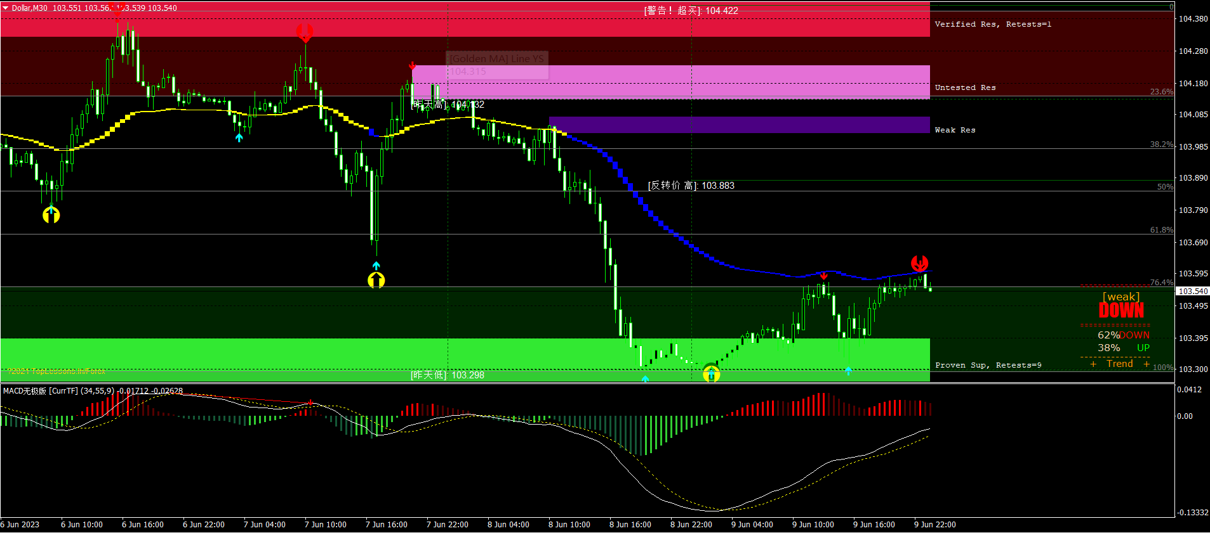The image size is (1210, 533).
Task: Click yellow circled buy arrow inside green support zone
Action: [x=711, y=373]
